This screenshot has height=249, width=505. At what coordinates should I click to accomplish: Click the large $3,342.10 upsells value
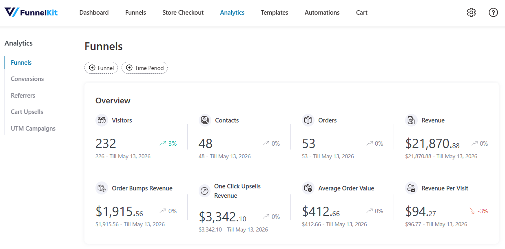point(222,217)
